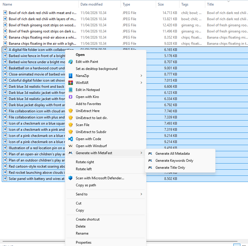
Task: Select Rename in the context menu
Action: tap(106, 233)
